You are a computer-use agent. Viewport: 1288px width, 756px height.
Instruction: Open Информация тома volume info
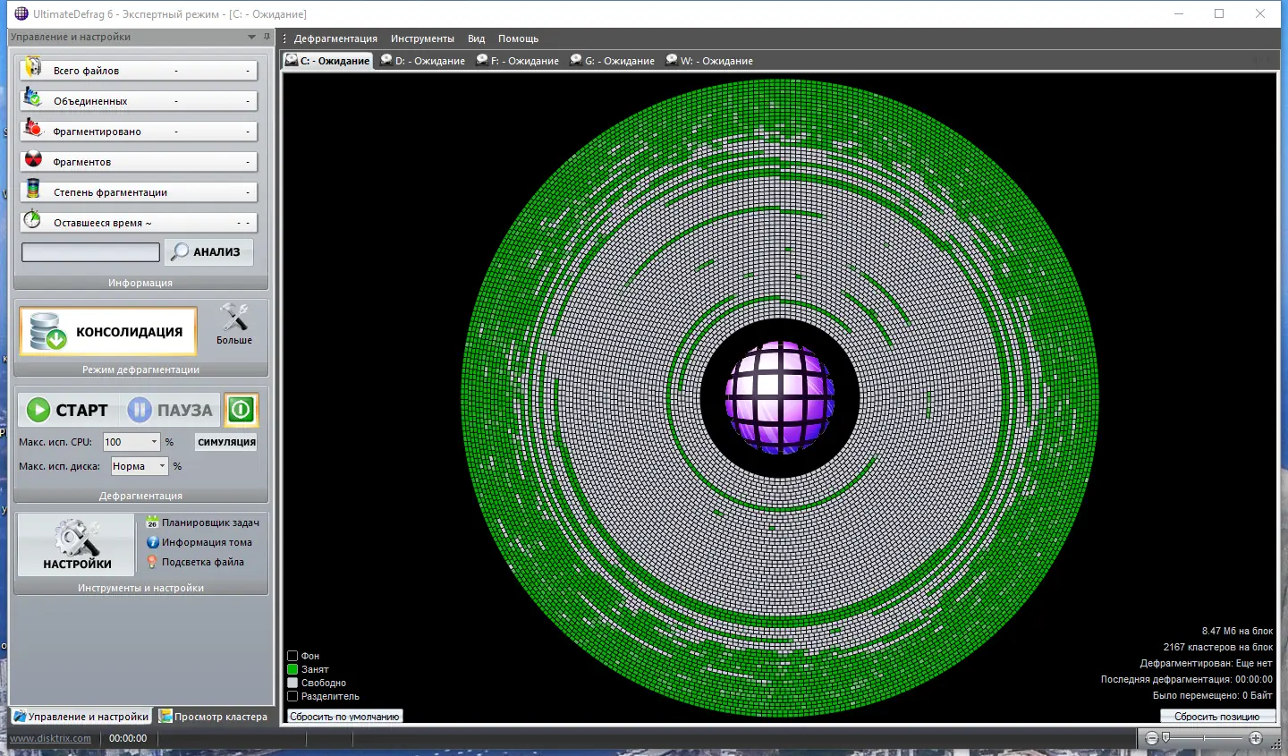point(199,542)
